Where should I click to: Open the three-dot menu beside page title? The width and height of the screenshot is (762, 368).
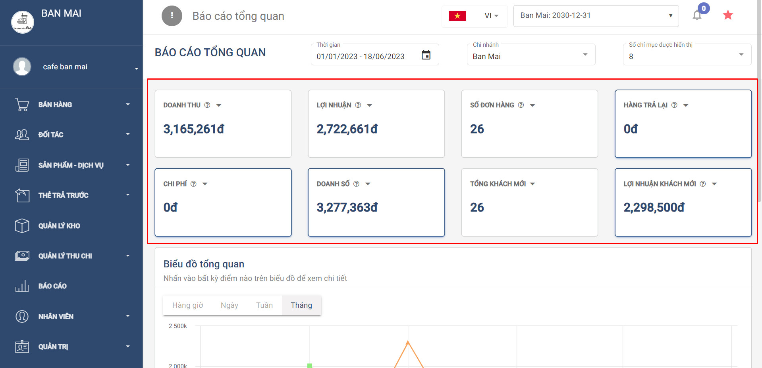pos(172,16)
